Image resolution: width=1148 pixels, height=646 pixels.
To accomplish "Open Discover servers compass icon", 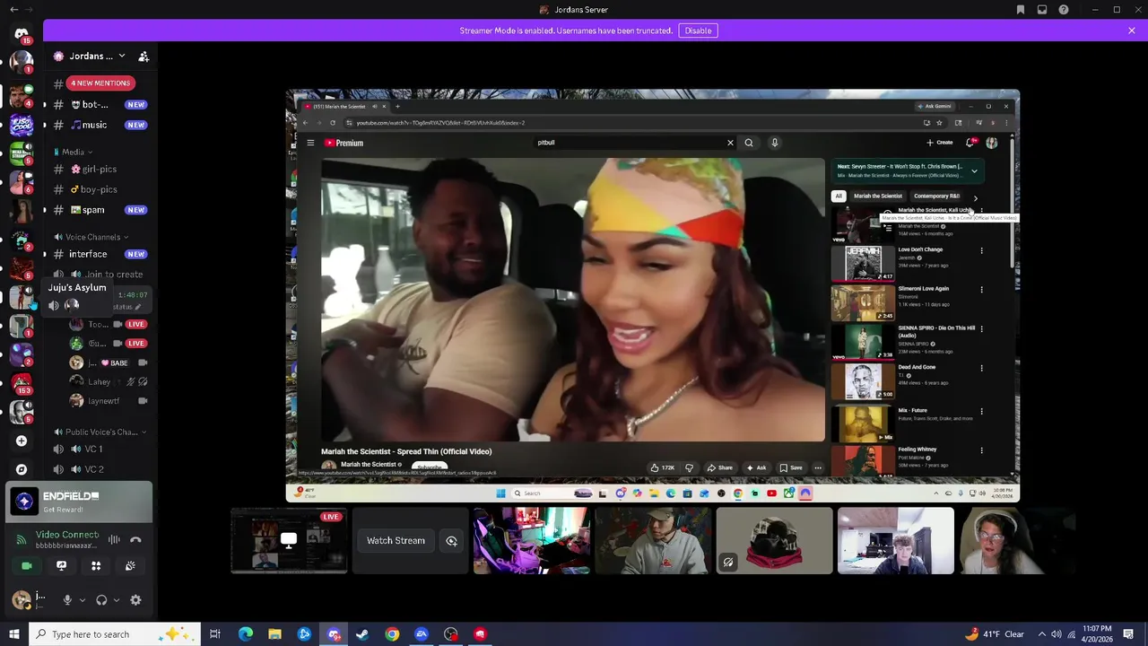I will click(x=22, y=469).
